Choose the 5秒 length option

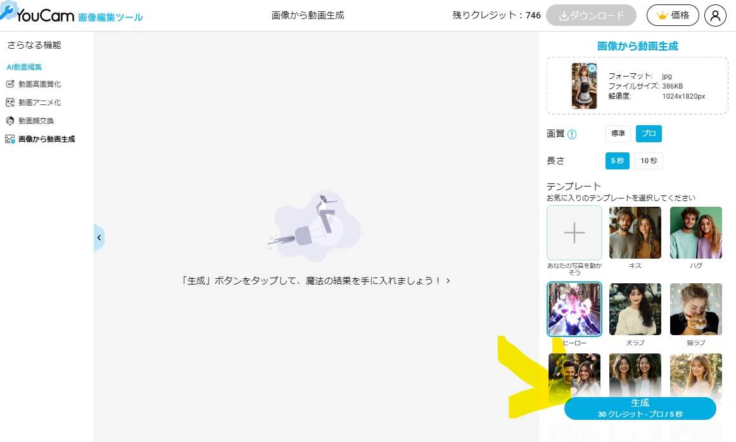coord(618,161)
